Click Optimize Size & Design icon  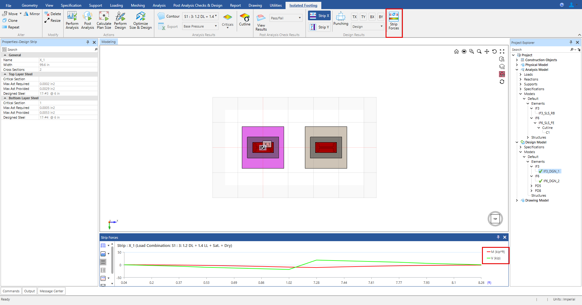[141, 20]
